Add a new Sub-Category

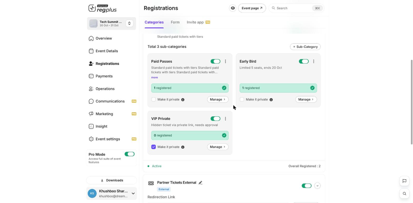point(305,47)
